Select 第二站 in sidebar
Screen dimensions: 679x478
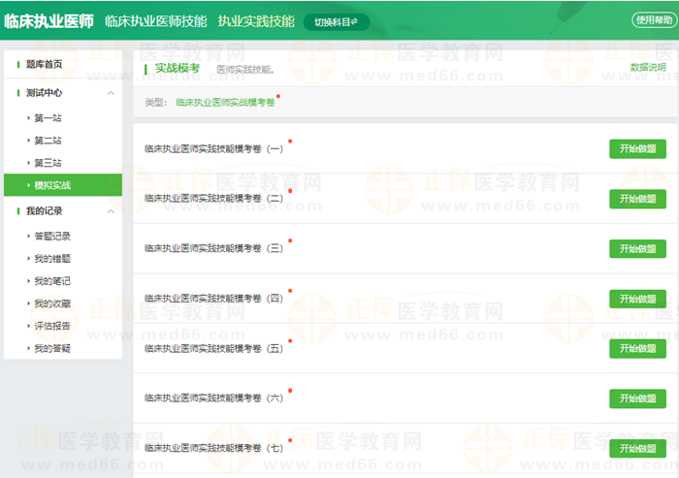47,141
